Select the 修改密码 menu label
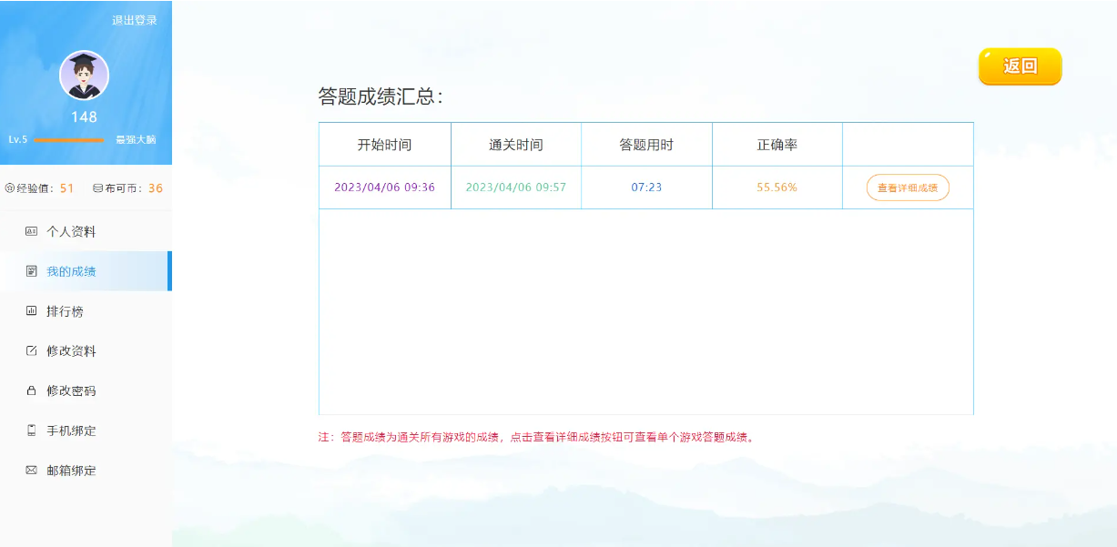The height and width of the screenshot is (547, 1117). click(x=71, y=390)
